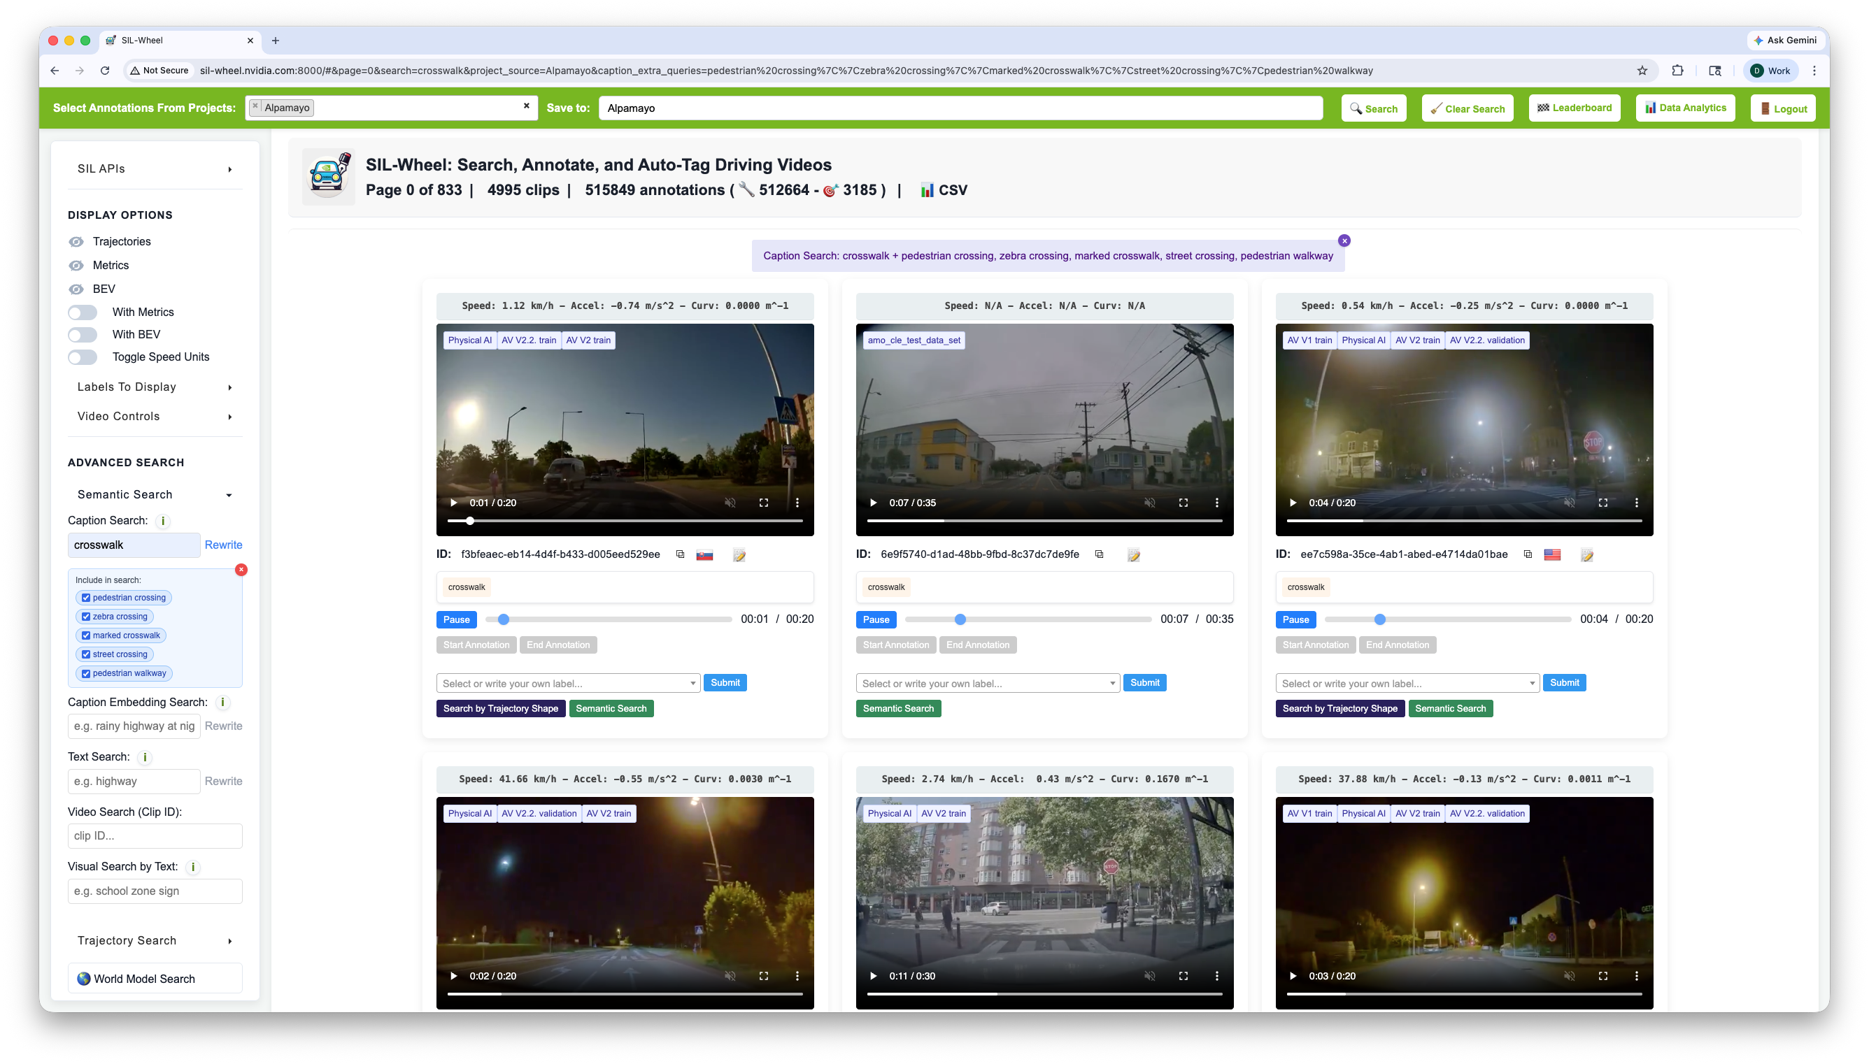Viewport: 1869px width, 1064px height.
Task: Enable the With BEV switch
Action: [x=83, y=335]
